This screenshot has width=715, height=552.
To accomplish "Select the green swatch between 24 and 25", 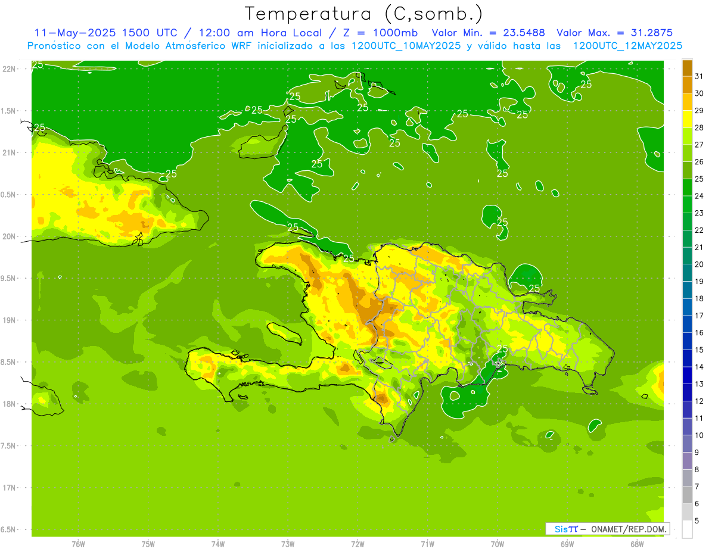I will click(x=687, y=188).
